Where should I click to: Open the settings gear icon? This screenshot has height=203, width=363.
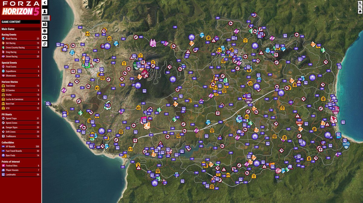(x=45, y=37)
